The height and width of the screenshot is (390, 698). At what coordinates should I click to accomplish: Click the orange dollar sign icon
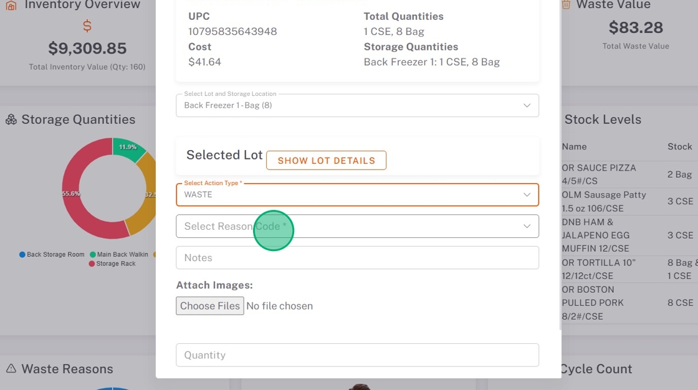pyautogui.click(x=87, y=26)
